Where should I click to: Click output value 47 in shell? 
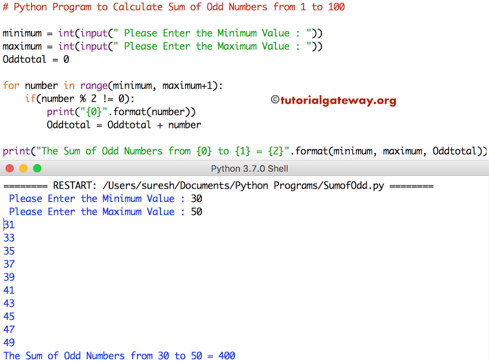coord(9,329)
